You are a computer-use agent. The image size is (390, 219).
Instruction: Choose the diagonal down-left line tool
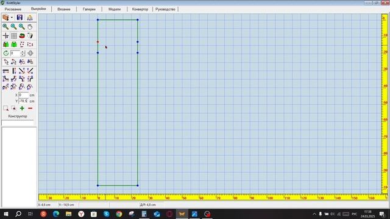coord(30,71)
